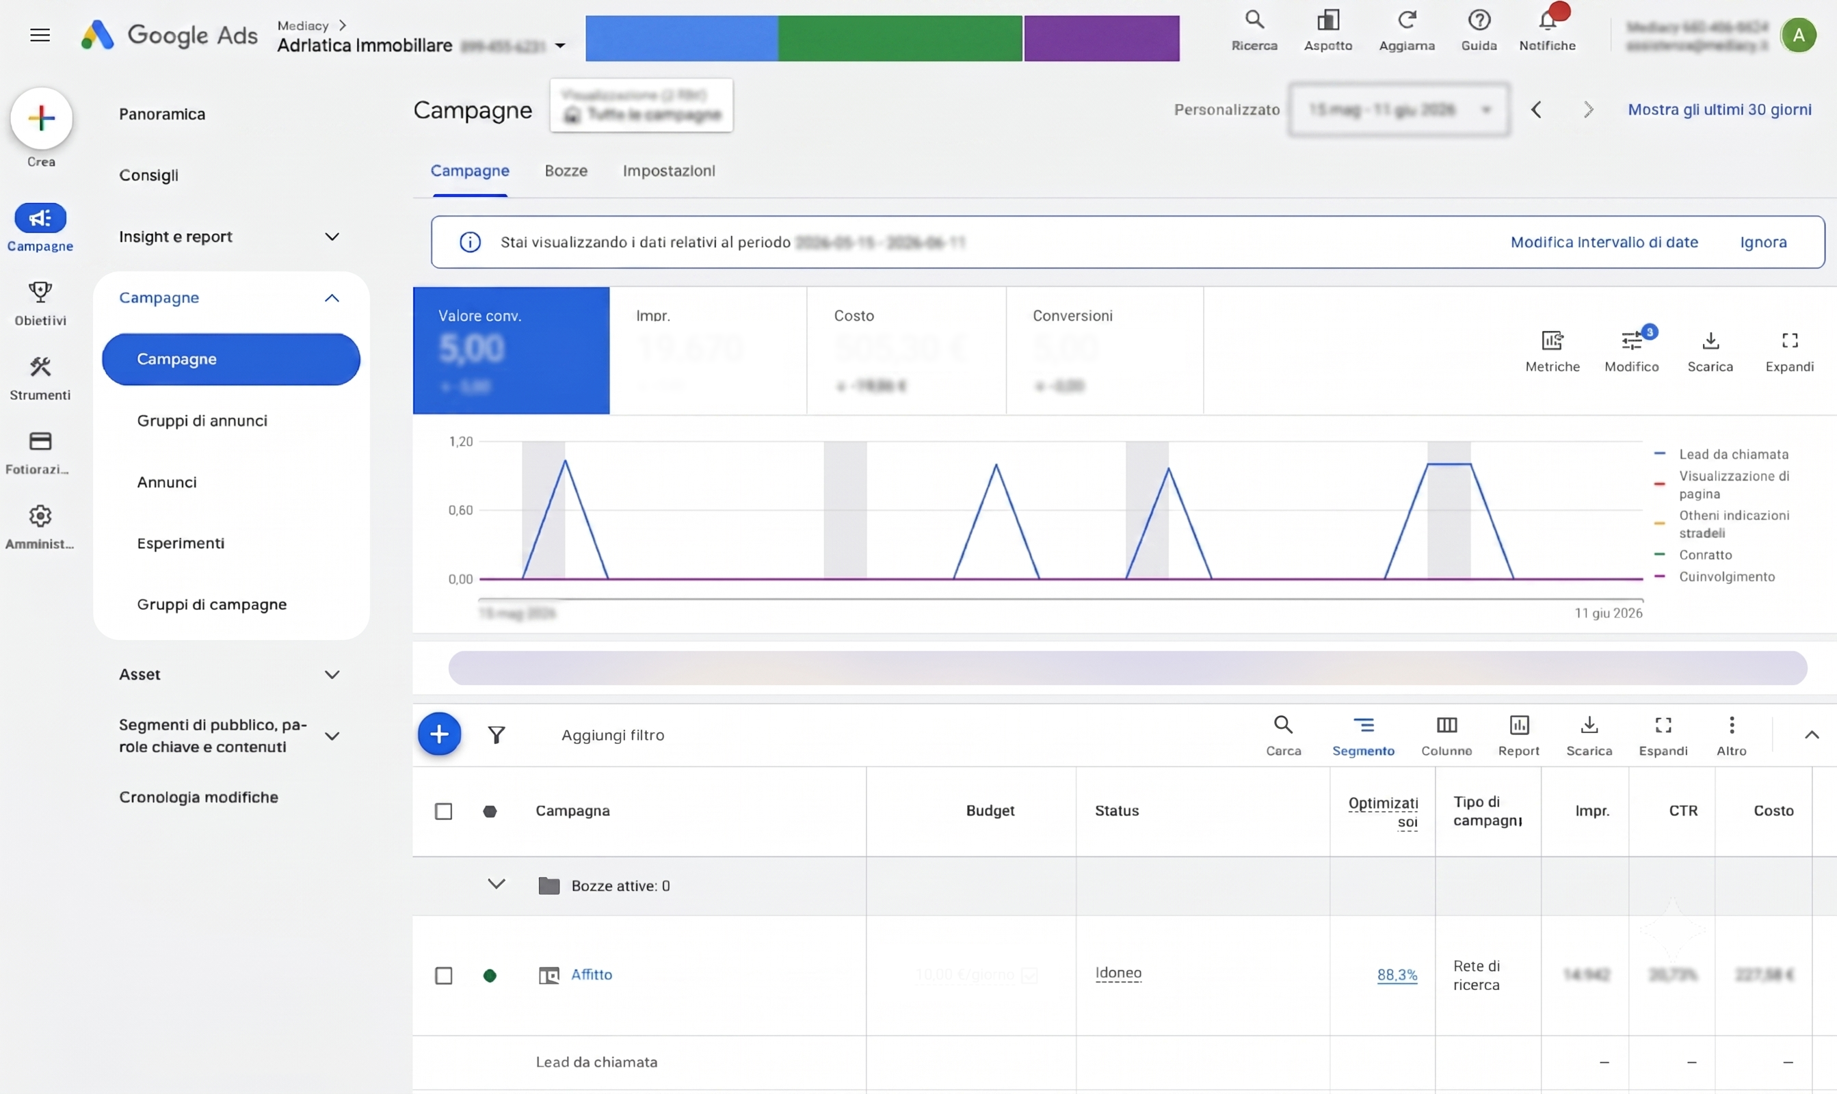Tick the Affitto campaign checkbox
The image size is (1837, 1094).
point(444,975)
